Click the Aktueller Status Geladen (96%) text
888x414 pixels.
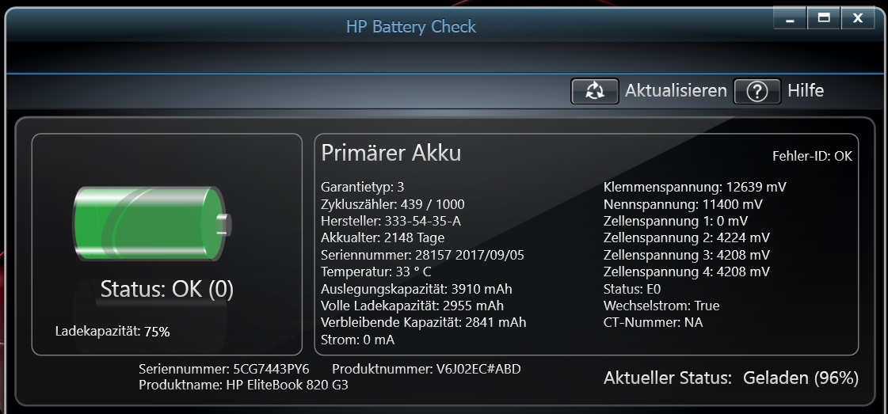pyautogui.click(x=730, y=378)
